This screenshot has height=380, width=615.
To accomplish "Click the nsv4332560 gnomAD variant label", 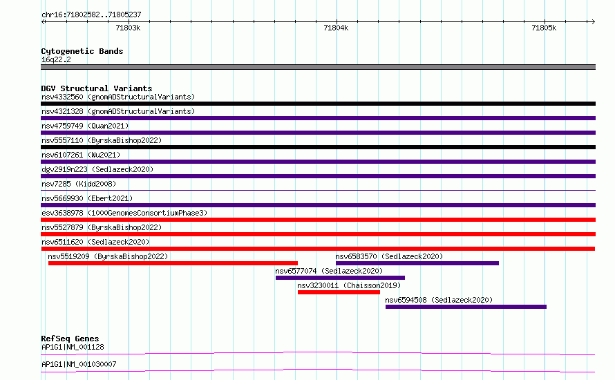I will [118, 97].
